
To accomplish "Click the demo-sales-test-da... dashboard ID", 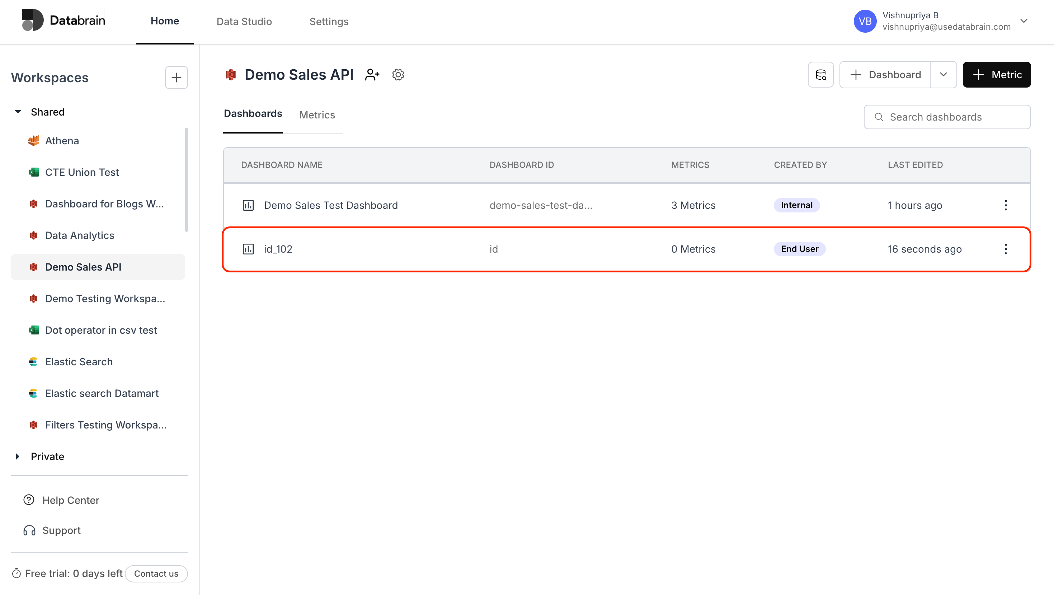I will (541, 205).
